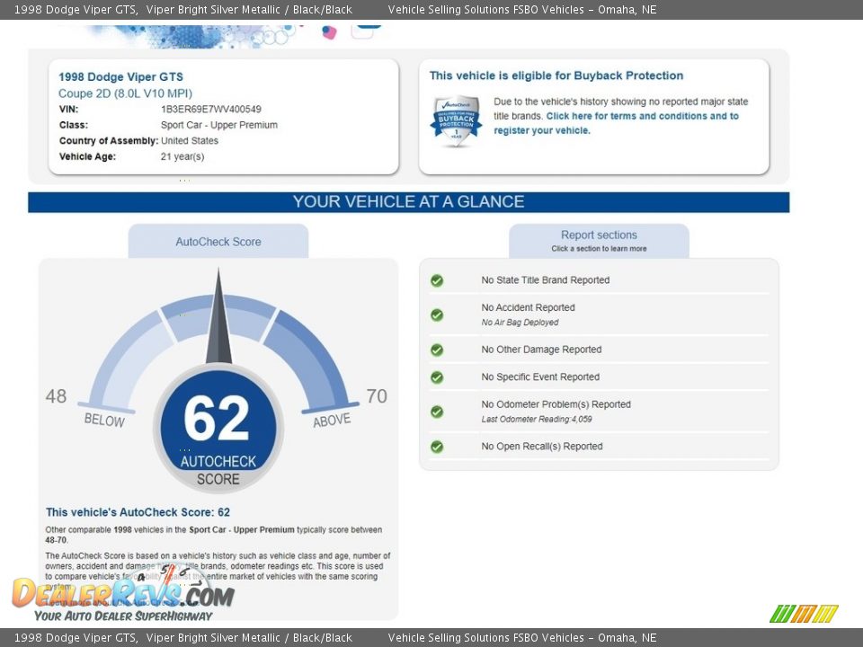This screenshot has width=863, height=647.
Task: Click the 'Coupe 2D (8.0L V10 MPI)' subtitle
Action: [125, 93]
